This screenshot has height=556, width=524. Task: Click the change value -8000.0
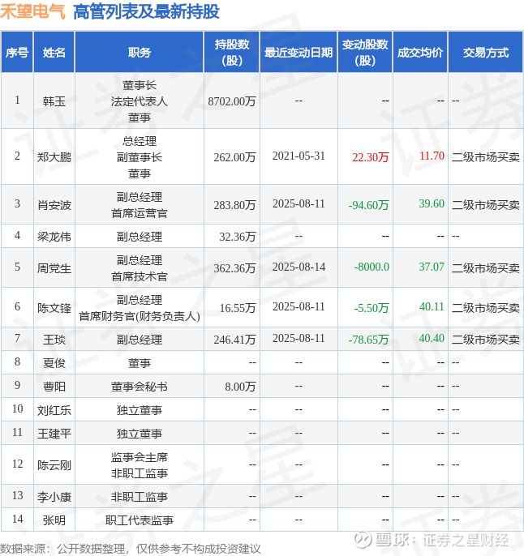coord(372,267)
